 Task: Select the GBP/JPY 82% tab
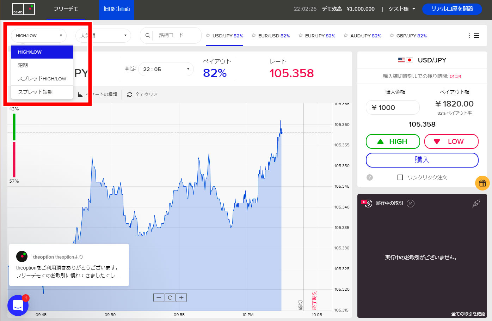pos(412,36)
